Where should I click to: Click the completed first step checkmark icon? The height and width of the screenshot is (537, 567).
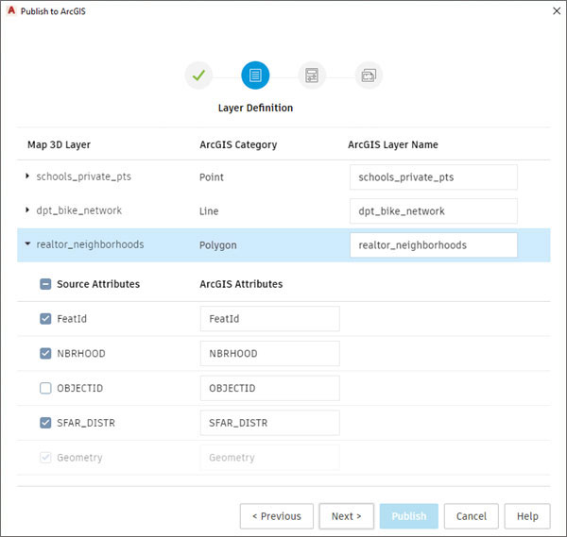pos(198,76)
